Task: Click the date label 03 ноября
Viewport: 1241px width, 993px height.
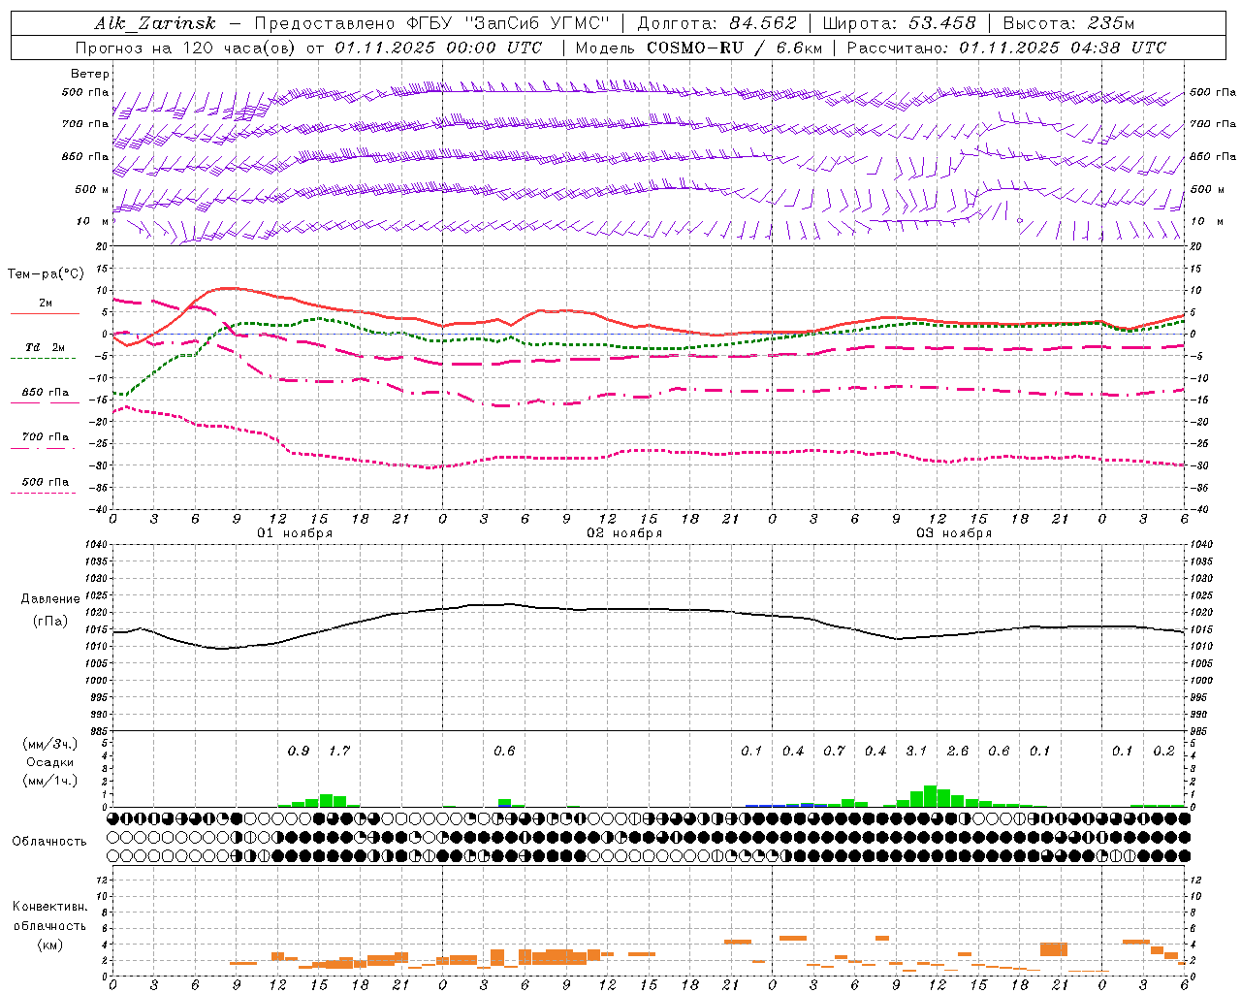Action: click(x=954, y=533)
